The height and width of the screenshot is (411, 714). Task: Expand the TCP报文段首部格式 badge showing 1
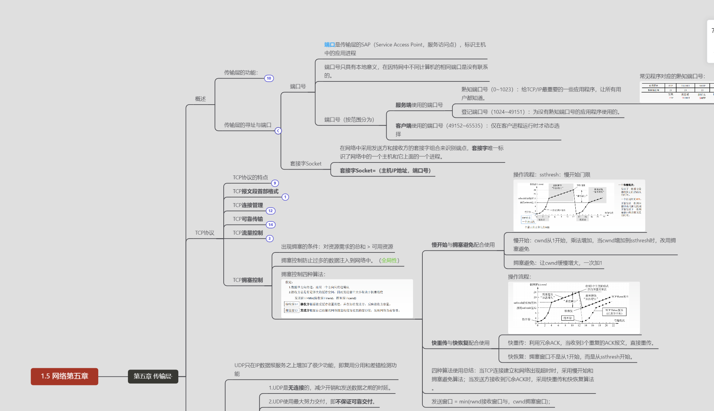[285, 197]
